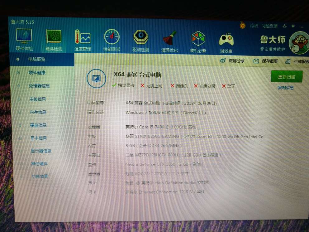The height and width of the screenshot is (232, 309).
Task: Open 处理器信息 sidebar item
Action: coord(39,86)
